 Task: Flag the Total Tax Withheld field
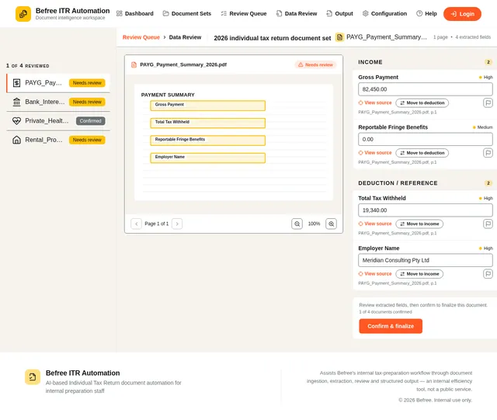[x=488, y=224]
